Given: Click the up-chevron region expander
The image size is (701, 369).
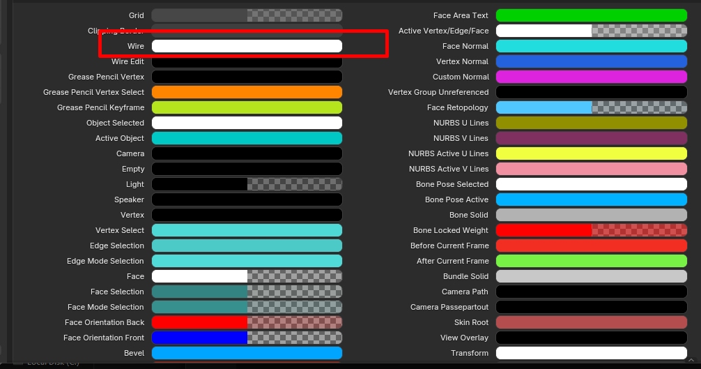Looking at the screenshot, I should 691,360.
